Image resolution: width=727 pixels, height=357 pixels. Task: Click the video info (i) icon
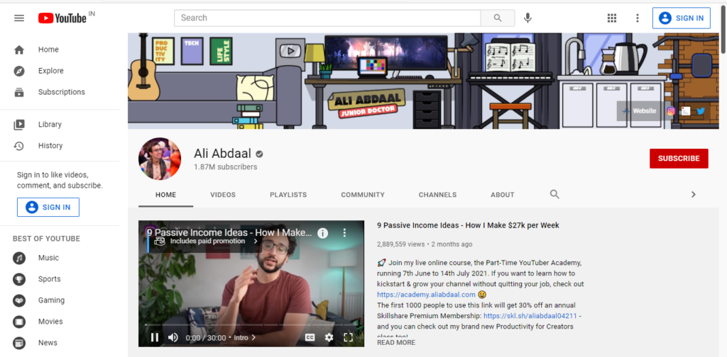tap(323, 233)
